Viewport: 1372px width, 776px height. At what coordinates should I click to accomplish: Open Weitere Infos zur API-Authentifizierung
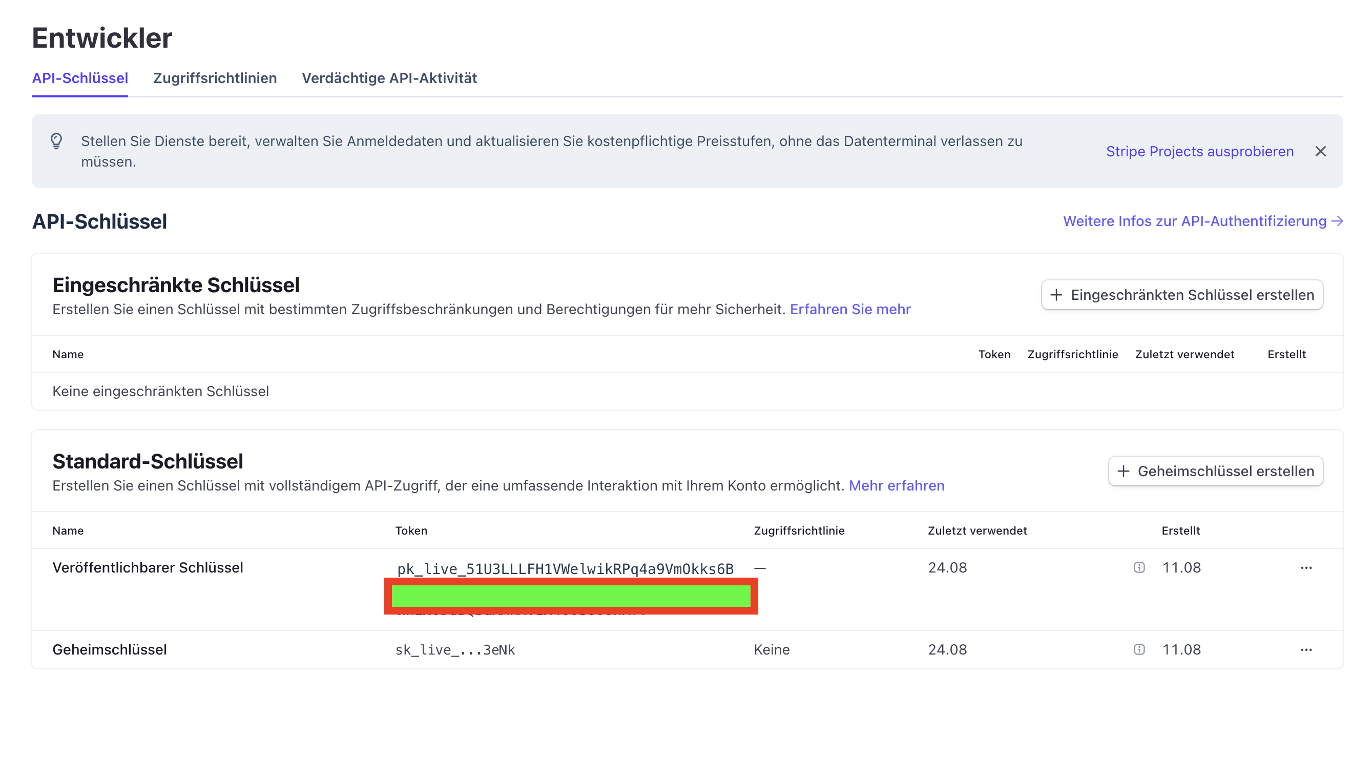pyautogui.click(x=1195, y=221)
